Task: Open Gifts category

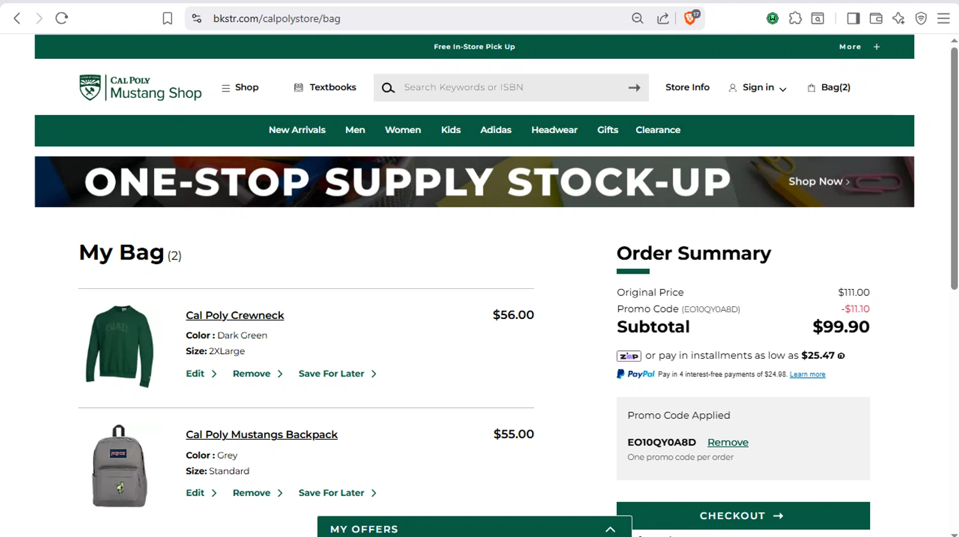Action: [x=607, y=130]
